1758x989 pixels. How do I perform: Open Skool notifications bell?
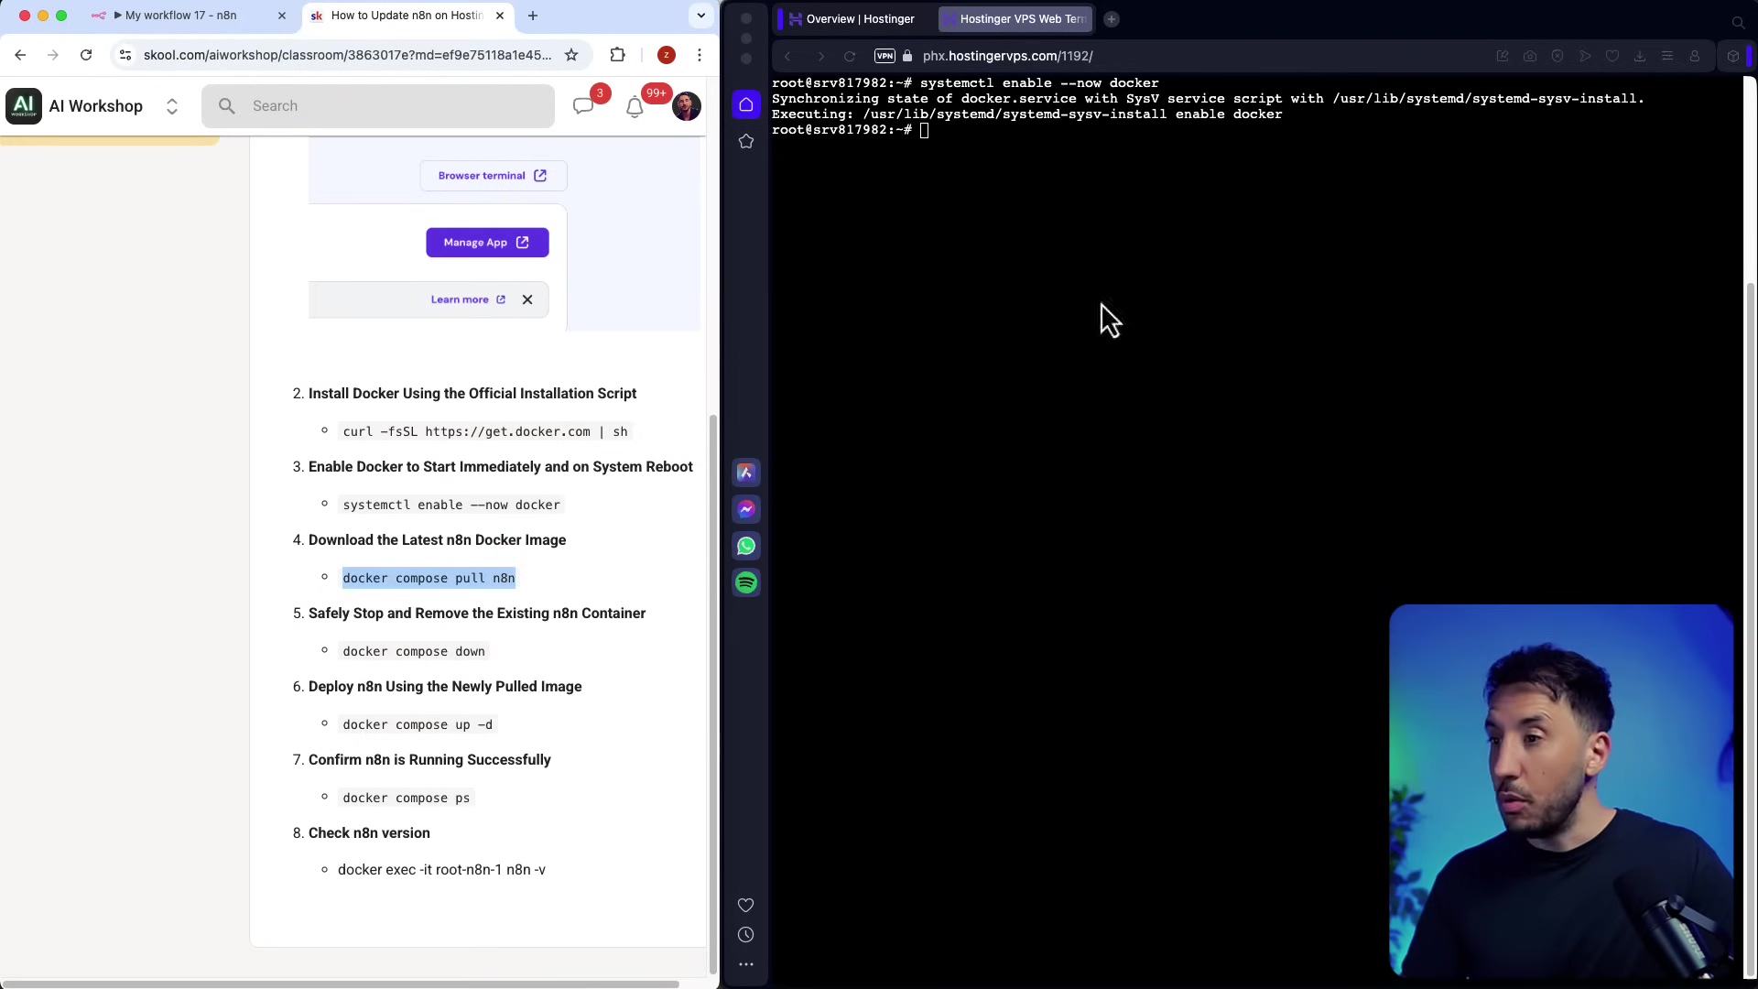click(635, 106)
